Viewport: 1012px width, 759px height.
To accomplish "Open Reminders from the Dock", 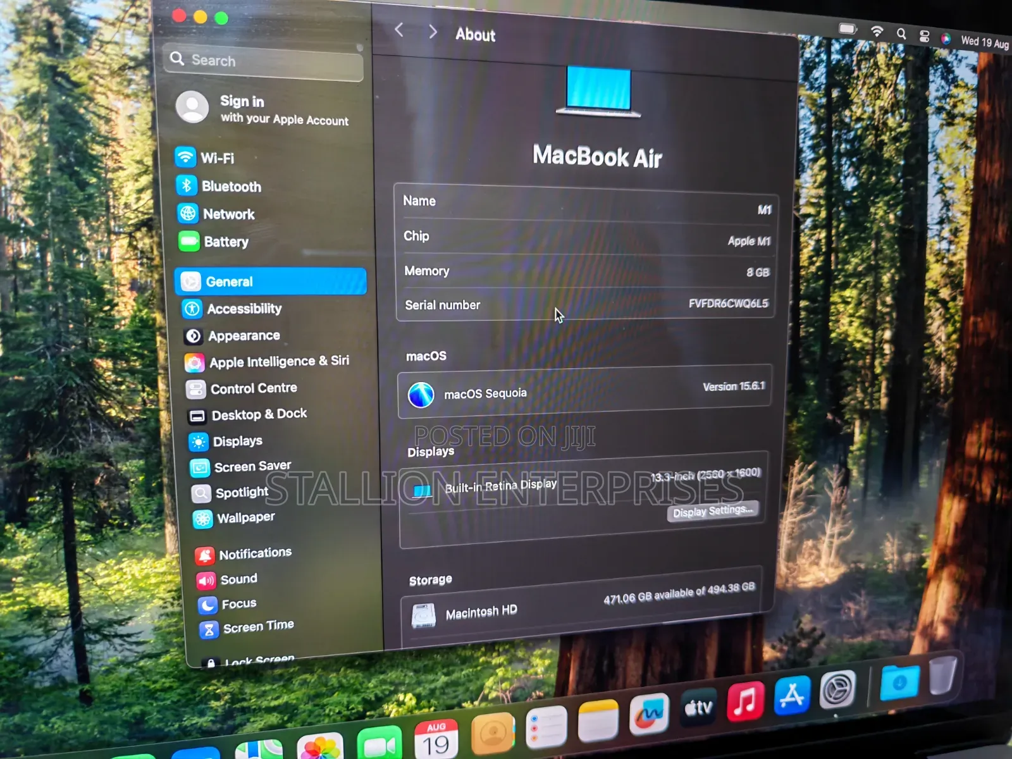I will [546, 727].
